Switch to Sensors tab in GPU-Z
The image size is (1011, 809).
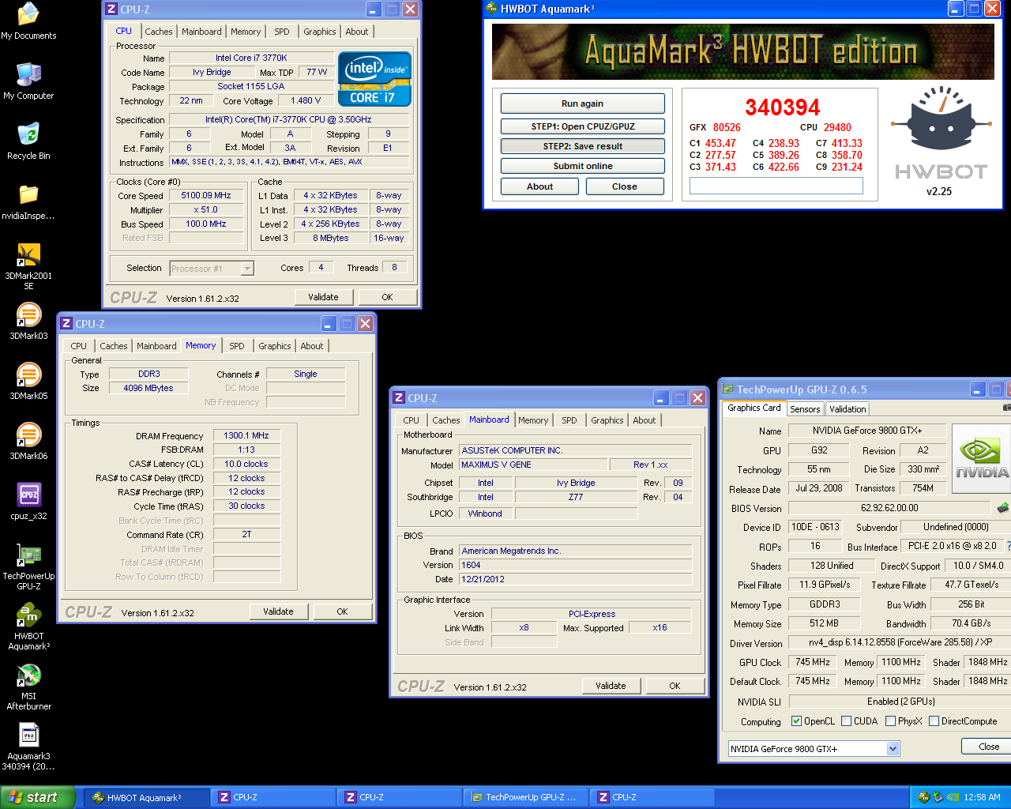pyautogui.click(x=805, y=409)
